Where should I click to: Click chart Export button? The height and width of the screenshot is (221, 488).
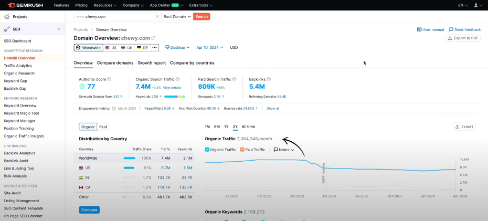[464, 127]
